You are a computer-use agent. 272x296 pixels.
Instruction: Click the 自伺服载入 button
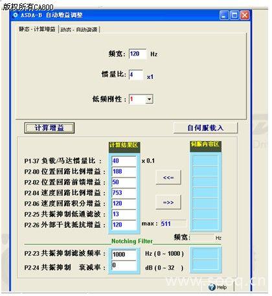tap(205, 128)
